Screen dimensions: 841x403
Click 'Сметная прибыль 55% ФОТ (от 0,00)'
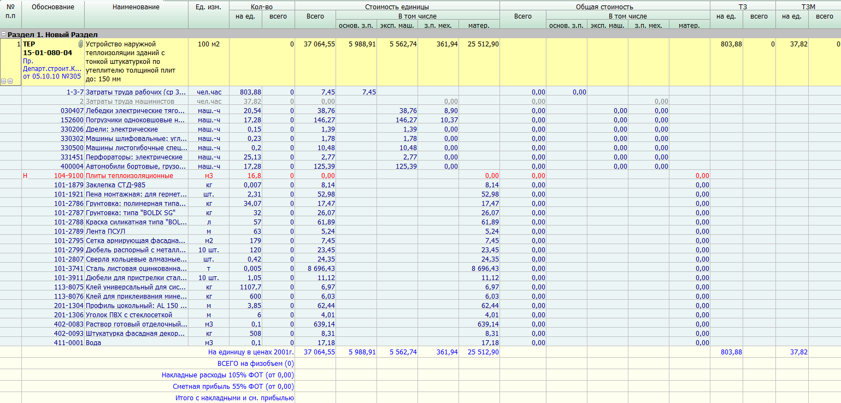(233, 386)
